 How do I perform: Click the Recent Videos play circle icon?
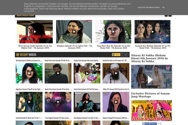[x=18, y=55]
